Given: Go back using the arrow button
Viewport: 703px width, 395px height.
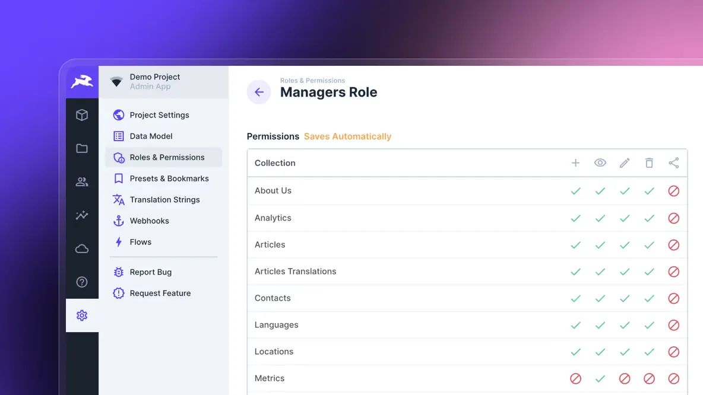Looking at the screenshot, I should click(259, 93).
